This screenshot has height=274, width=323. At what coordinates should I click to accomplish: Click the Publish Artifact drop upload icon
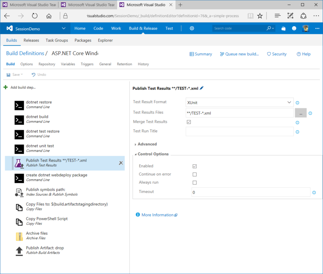tap(19, 251)
